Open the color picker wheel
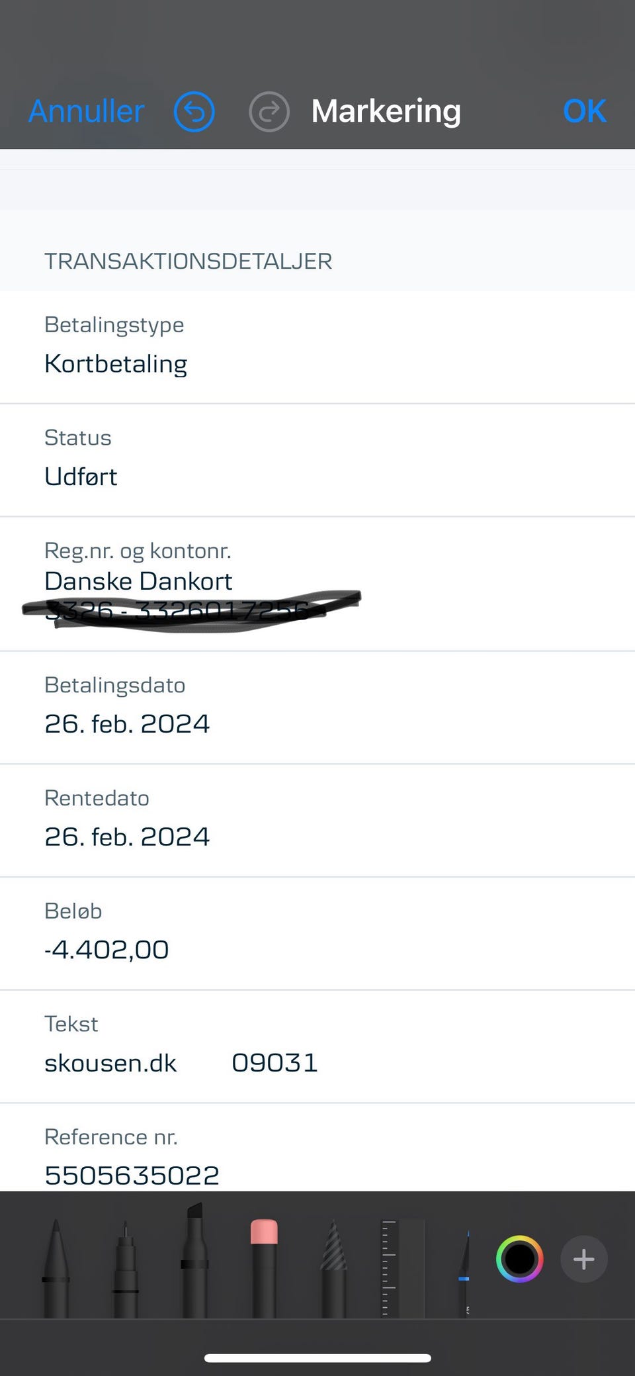Viewport: 635px width, 1376px height. click(519, 1259)
